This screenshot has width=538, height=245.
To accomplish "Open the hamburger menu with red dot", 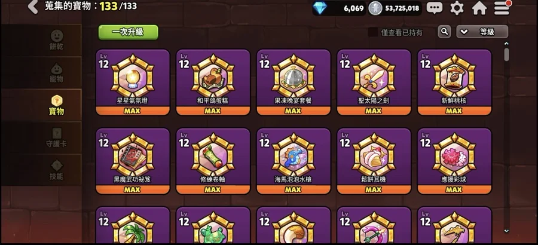I will click(x=502, y=8).
